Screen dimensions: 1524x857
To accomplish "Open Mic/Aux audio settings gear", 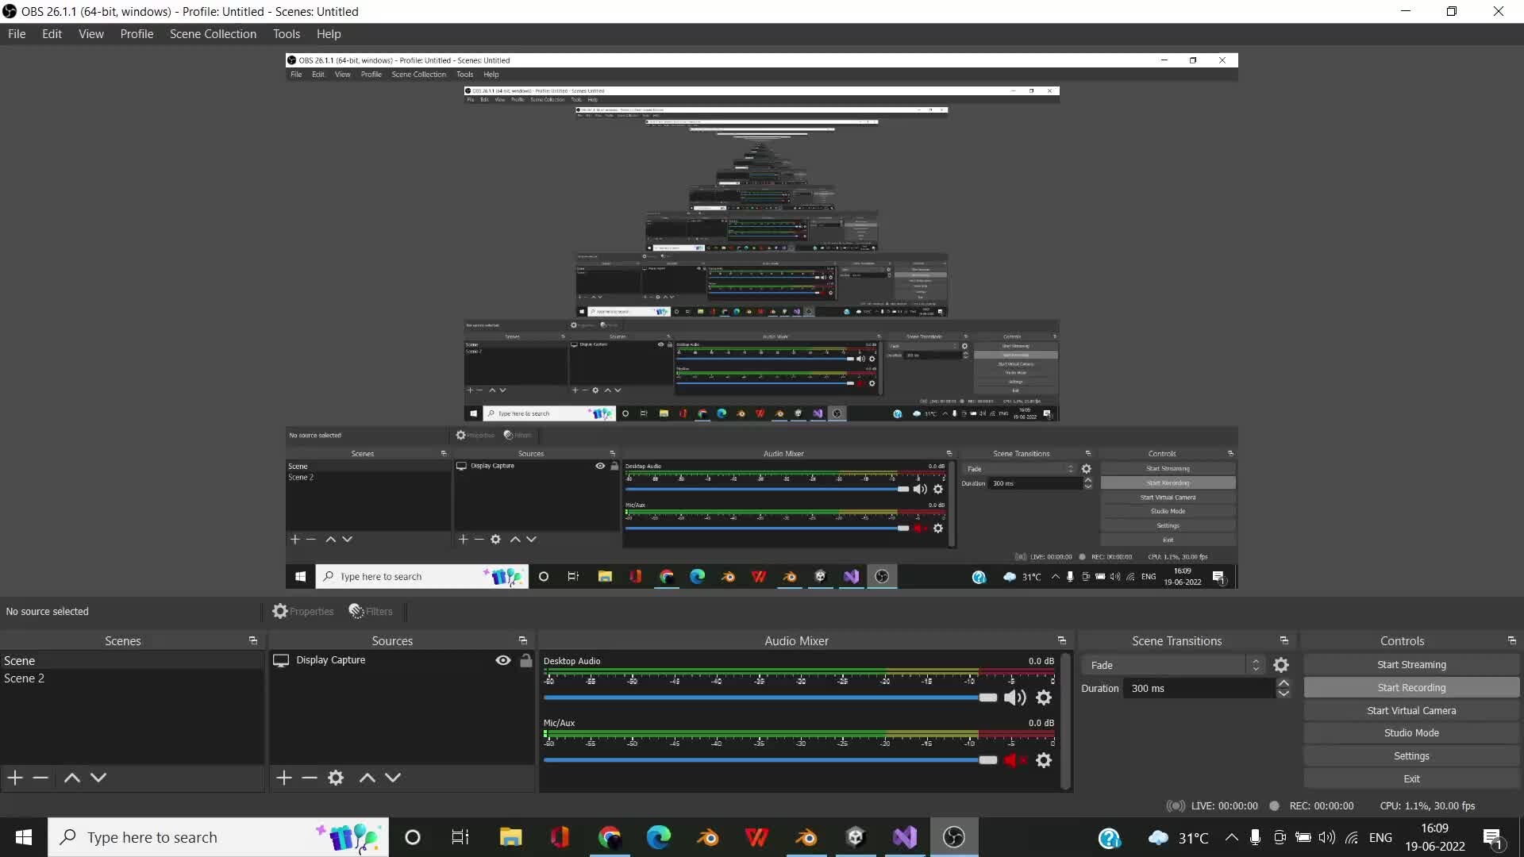I will click(x=1044, y=760).
